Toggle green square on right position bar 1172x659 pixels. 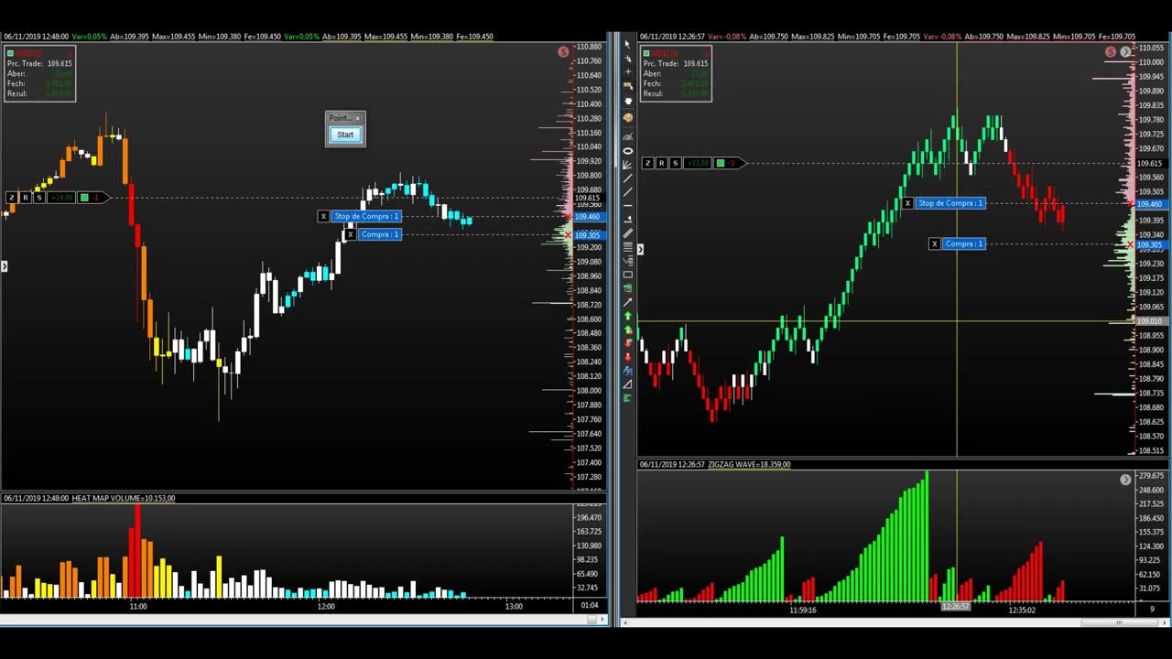click(x=721, y=163)
